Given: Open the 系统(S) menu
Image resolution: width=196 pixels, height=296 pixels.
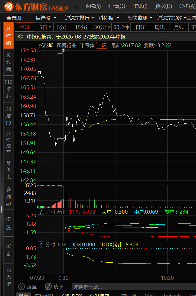Looking at the screenshot, I should (x=93, y=6).
